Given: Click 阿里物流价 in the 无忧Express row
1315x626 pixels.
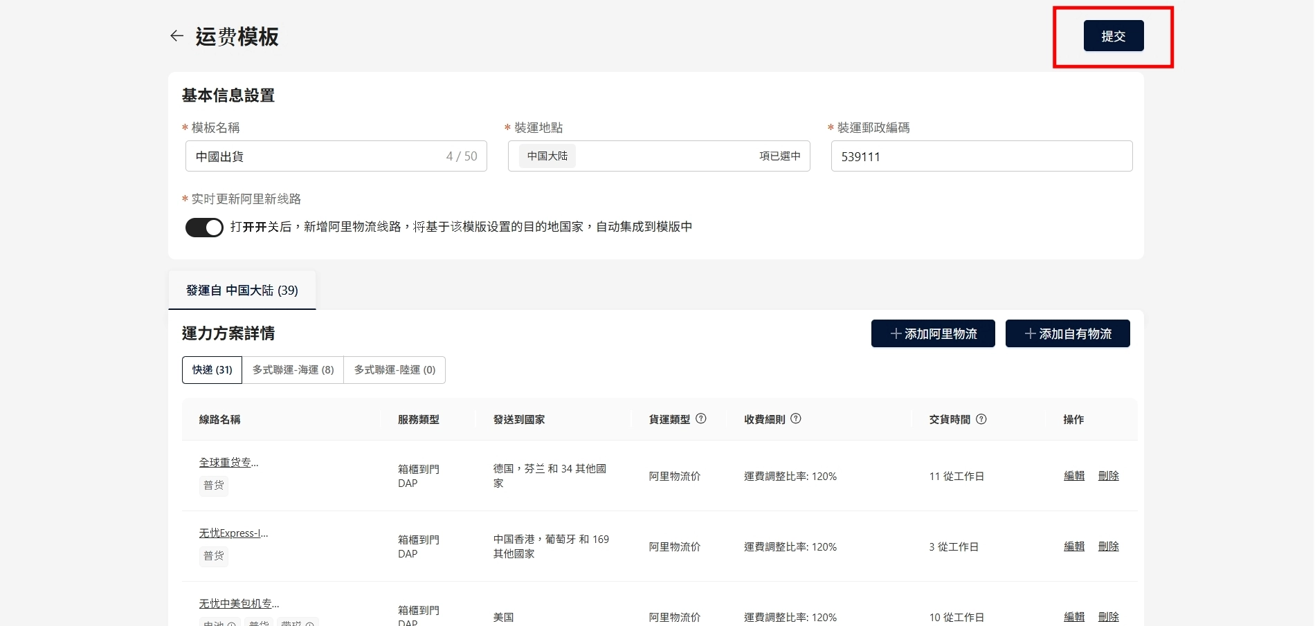Looking at the screenshot, I should tap(675, 547).
